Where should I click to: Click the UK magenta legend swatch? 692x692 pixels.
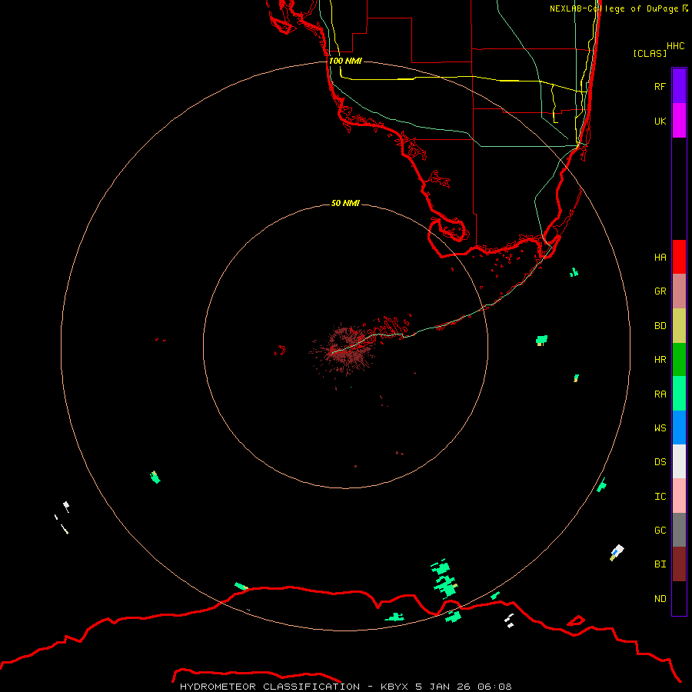(679, 121)
